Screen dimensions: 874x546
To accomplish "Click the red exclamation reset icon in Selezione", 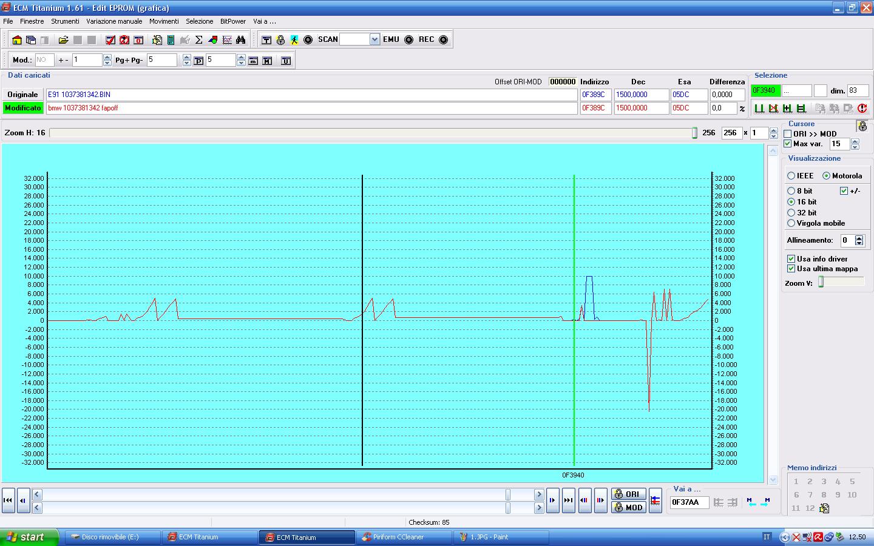I will pos(862,109).
